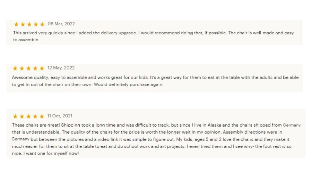Click the 12 May, 2022 review date
The width and height of the screenshot is (312, 173).
tap(61, 68)
